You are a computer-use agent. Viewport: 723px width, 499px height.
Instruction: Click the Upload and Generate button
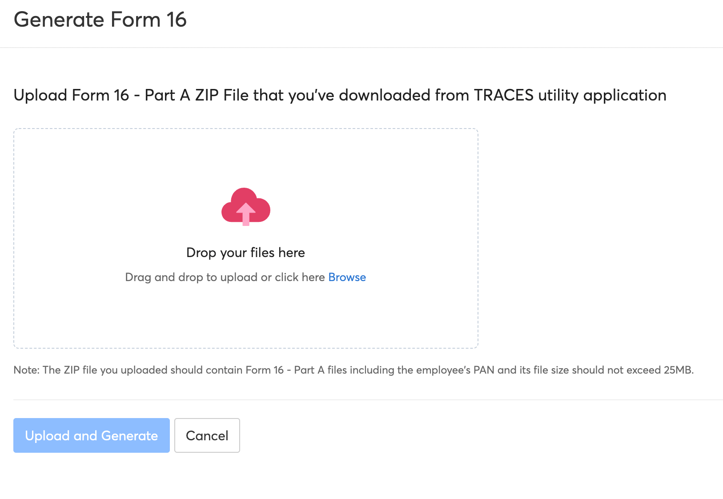tap(91, 435)
